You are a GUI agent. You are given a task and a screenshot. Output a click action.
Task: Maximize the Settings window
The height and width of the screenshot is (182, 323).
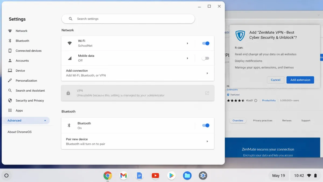point(209,6)
